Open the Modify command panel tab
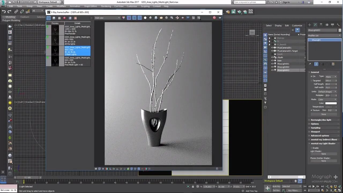 [315, 25]
